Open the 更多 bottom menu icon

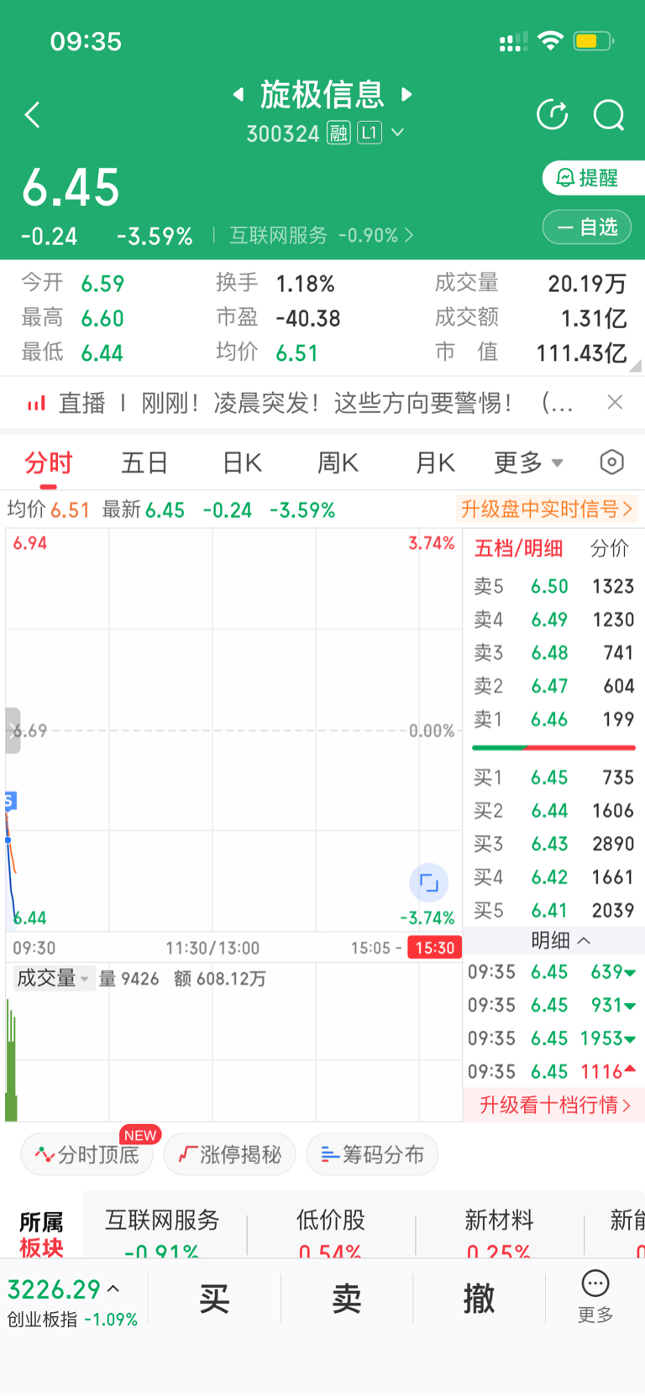595,1297
